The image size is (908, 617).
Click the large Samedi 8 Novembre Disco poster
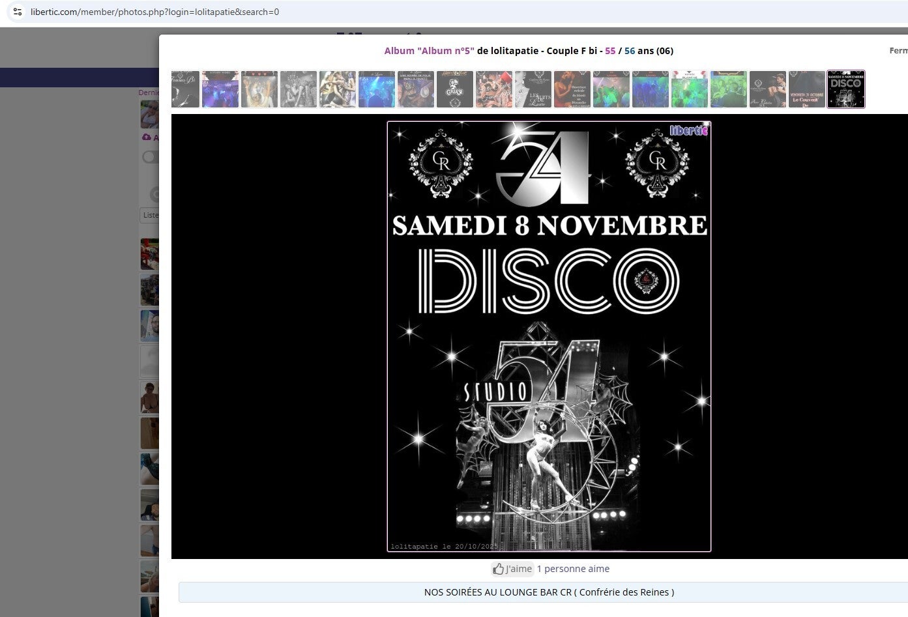(549, 336)
